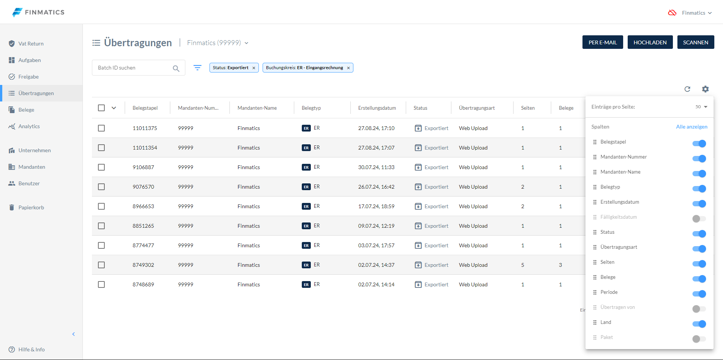The width and height of the screenshot is (723, 360).
Task: Click the search magnifier icon
Action: point(176,68)
